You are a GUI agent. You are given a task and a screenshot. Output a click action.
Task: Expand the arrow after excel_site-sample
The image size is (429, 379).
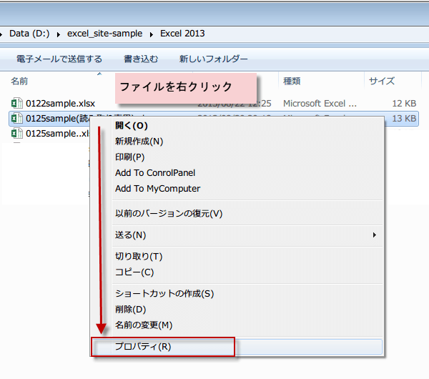click(x=152, y=34)
